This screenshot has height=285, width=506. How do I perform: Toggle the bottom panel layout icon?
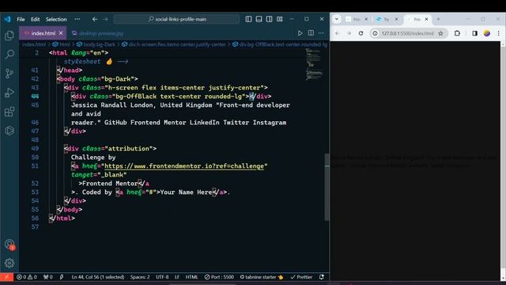[x=259, y=19]
